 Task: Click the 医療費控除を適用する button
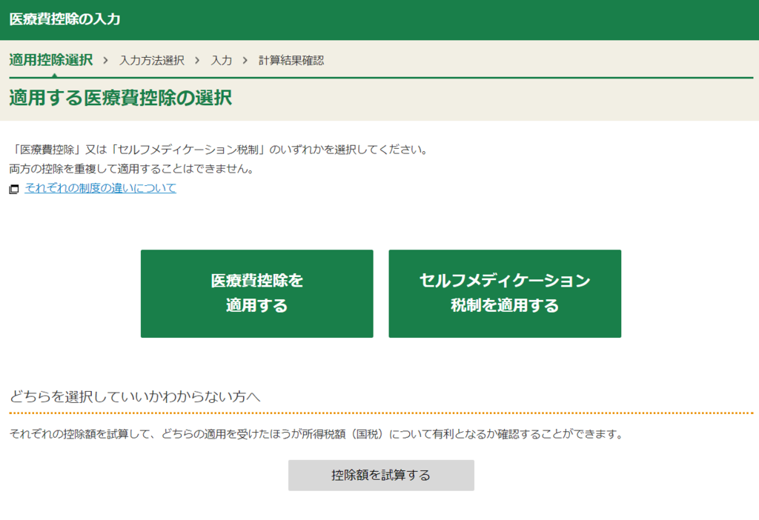pyautogui.click(x=256, y=293)
